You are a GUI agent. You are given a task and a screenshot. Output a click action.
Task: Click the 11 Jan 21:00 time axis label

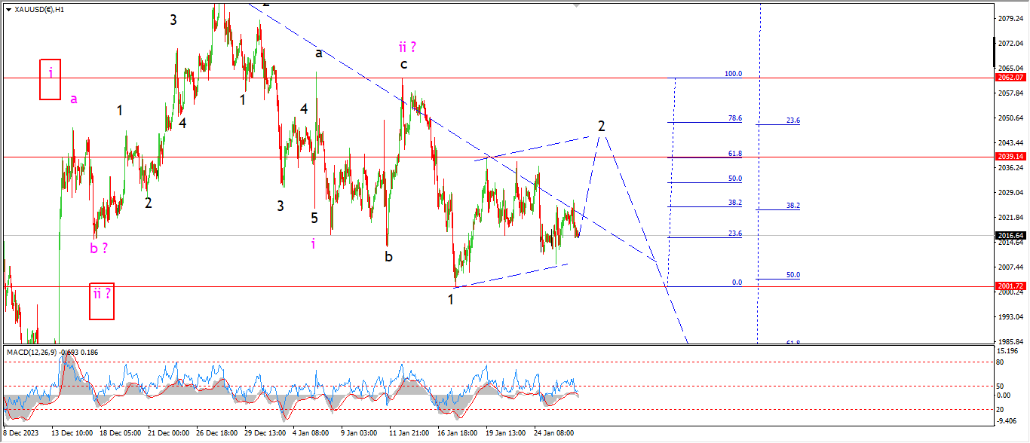tap(409, 433)
